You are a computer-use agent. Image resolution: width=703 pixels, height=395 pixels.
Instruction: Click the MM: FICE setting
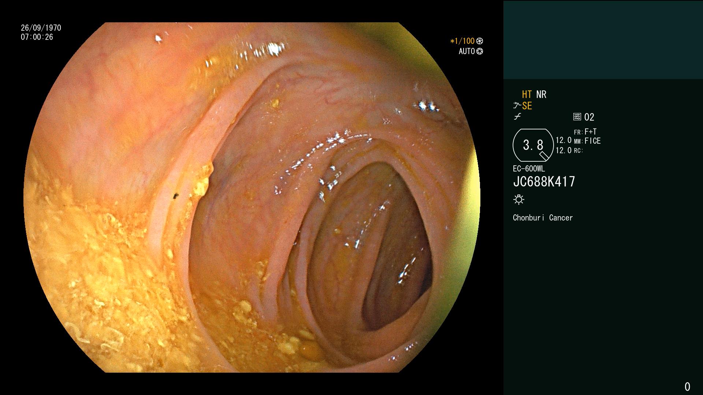click(587, 141)
